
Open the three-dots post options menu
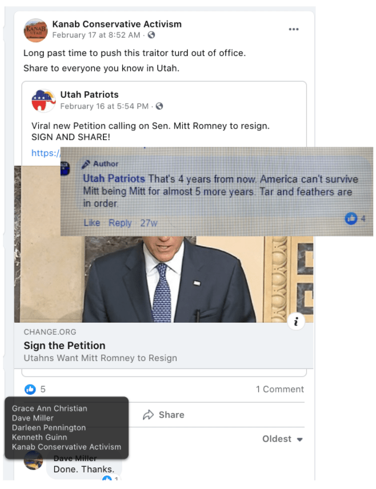[294, 29]
